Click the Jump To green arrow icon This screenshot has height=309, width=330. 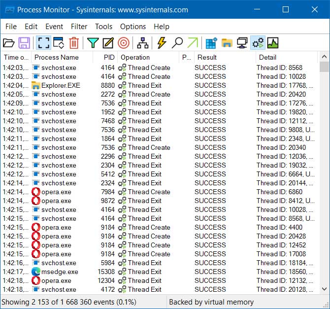[193, 43]
